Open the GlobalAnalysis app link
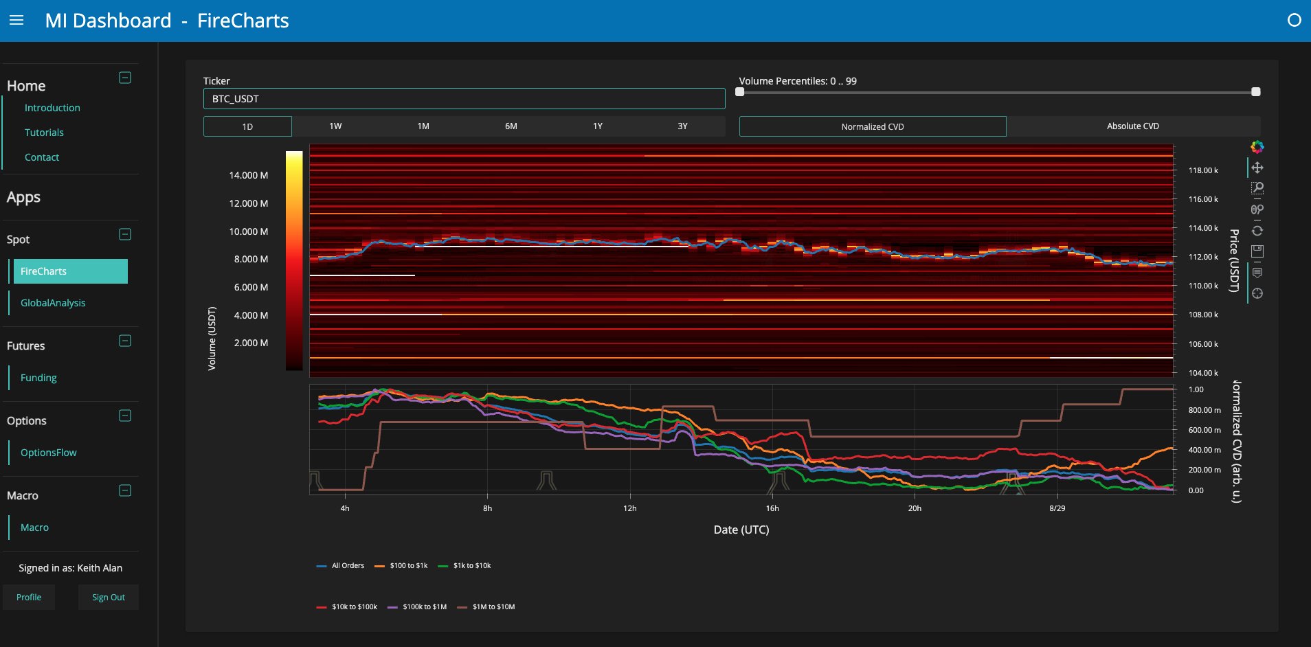This screenshot has height=647, width=1311. click(53, 303)
